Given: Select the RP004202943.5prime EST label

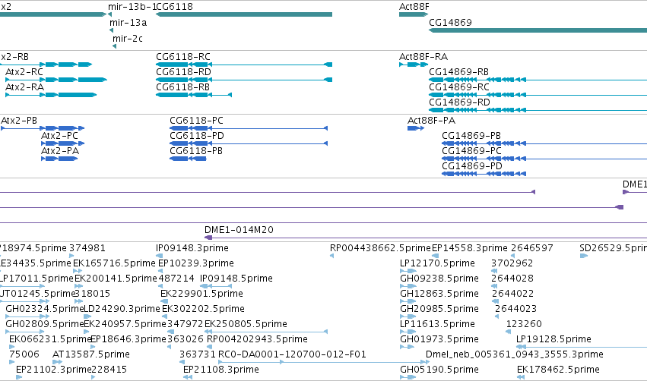Looking at the screenshot, I should [x=257, y=340].
